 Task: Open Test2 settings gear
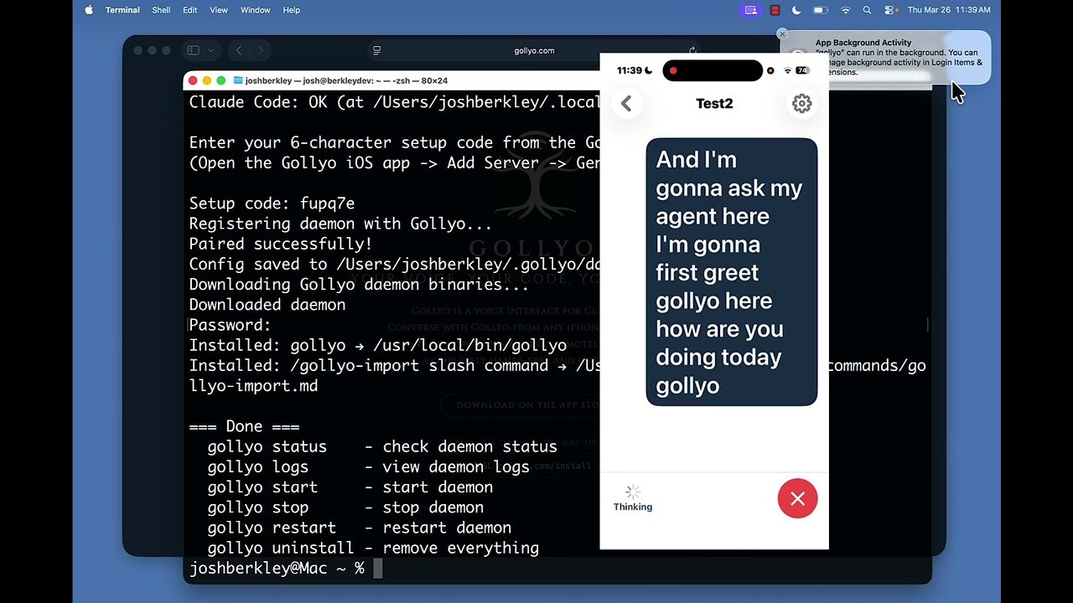point(802,103)
